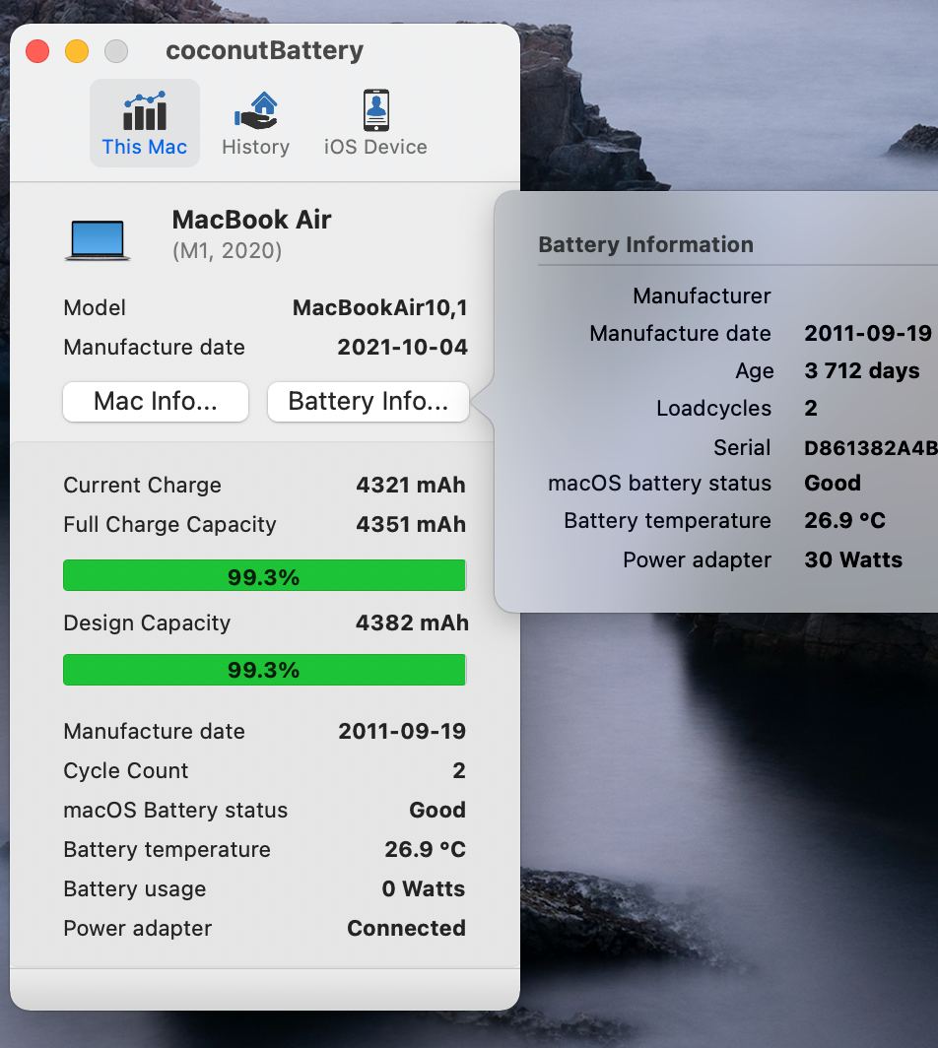The height and width of the screenshot is (1048, 938).
Task: Click the popover Power adapter value 30 Watts
Action: pyautogui.click(x=853, y=560)
